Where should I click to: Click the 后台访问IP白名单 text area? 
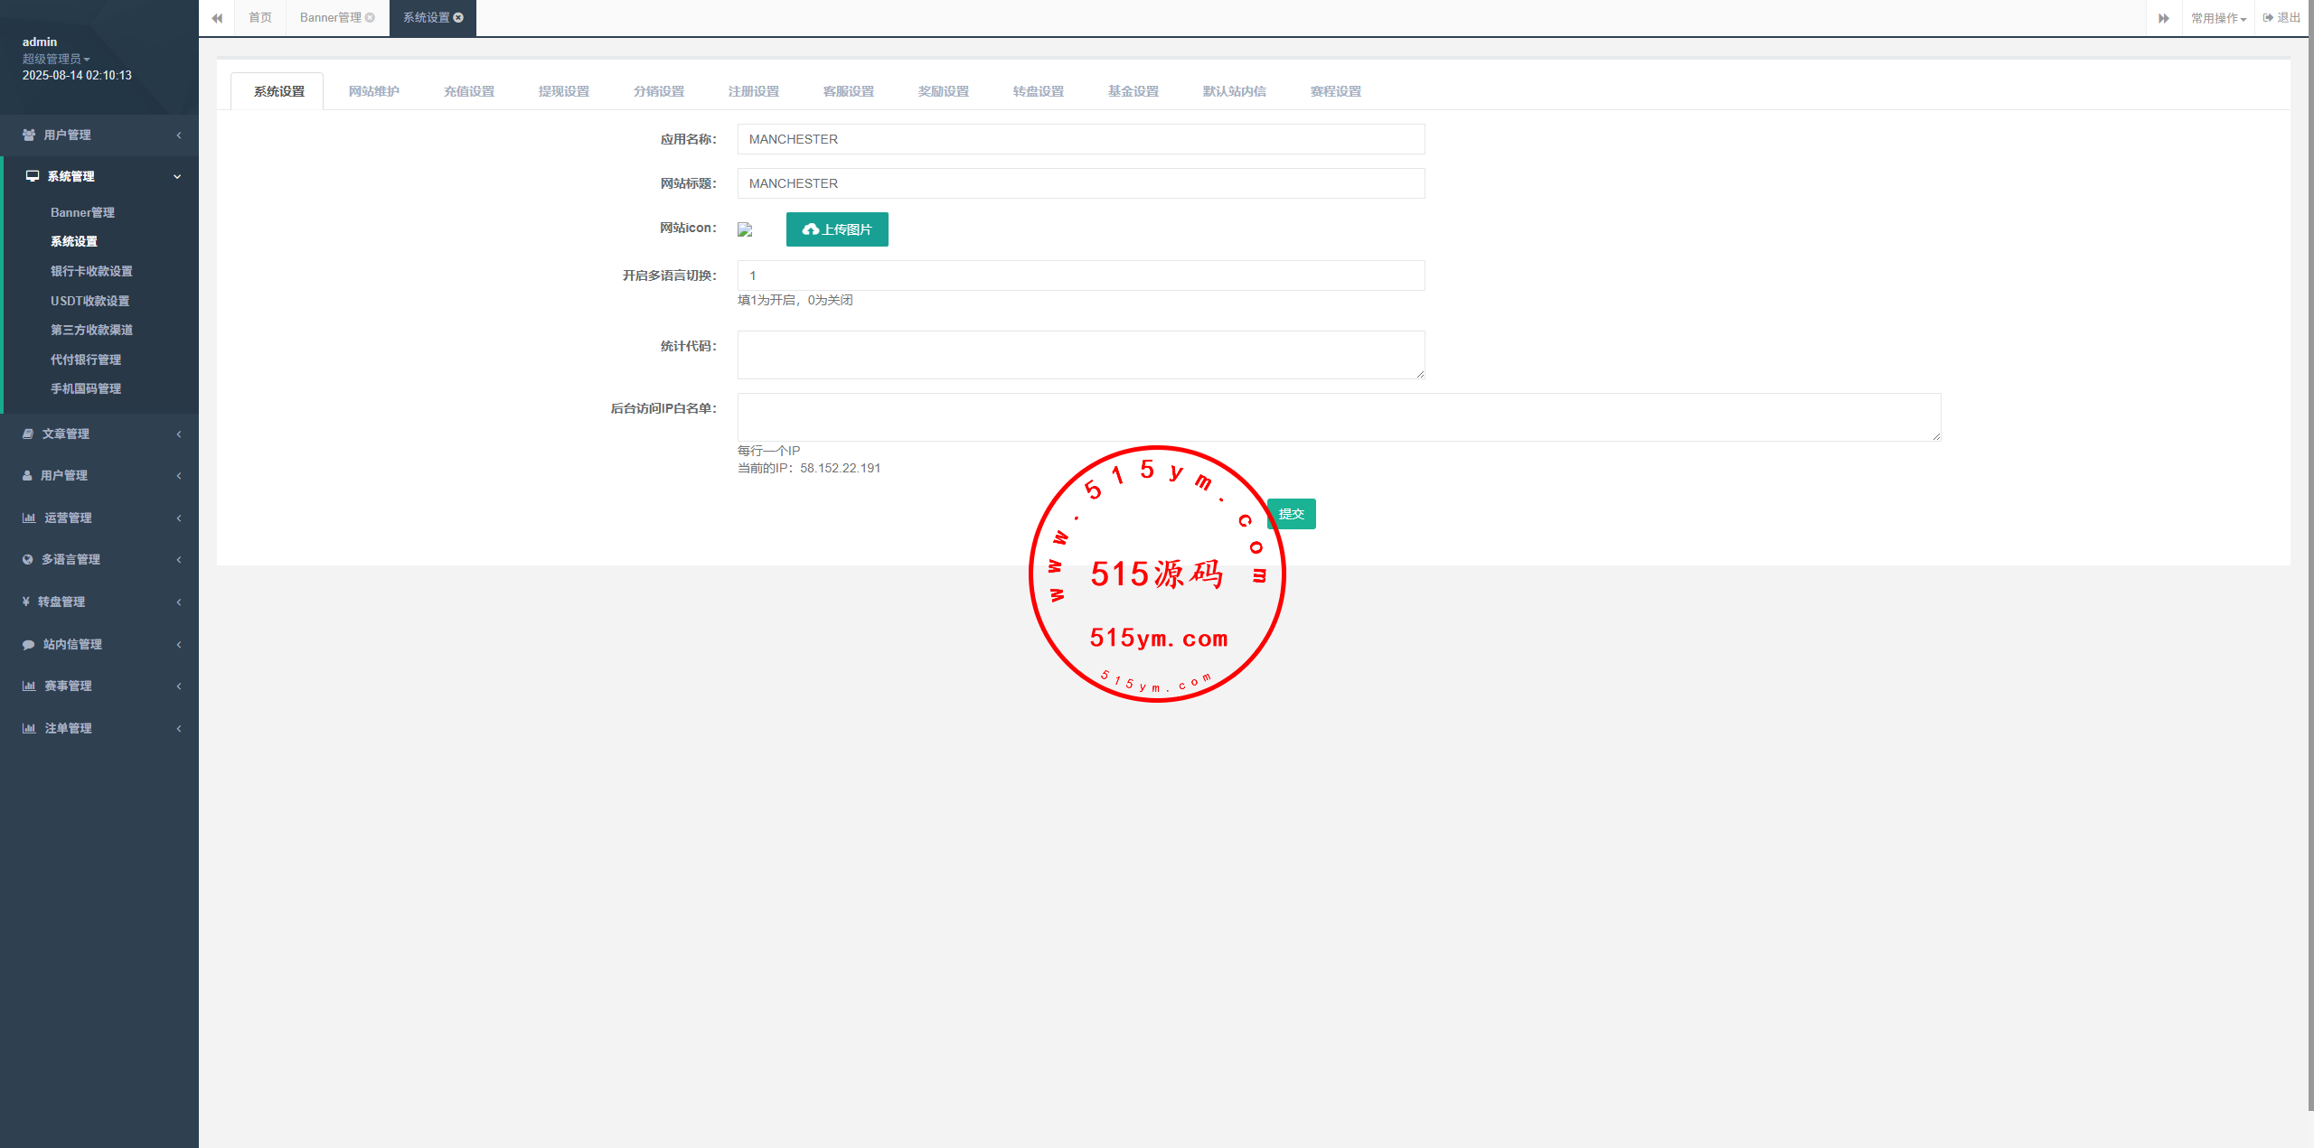[x=1338, y=417]
